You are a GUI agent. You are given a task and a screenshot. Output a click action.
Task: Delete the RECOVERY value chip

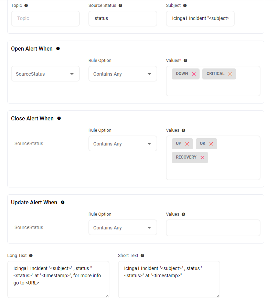tap(202, 158)
